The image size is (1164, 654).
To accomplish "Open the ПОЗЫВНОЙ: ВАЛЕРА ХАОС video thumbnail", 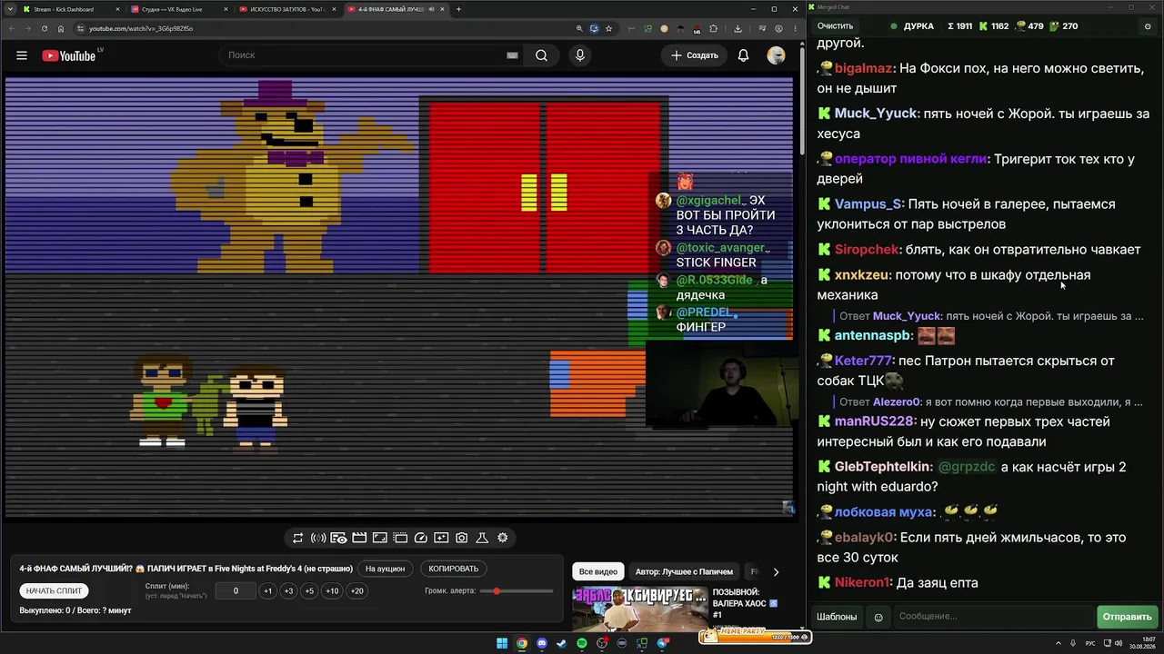I will click(x=639, y=609).
